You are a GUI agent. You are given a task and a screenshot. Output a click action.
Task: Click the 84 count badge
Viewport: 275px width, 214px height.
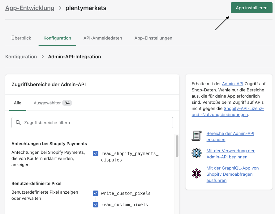(x=67, y=103)
